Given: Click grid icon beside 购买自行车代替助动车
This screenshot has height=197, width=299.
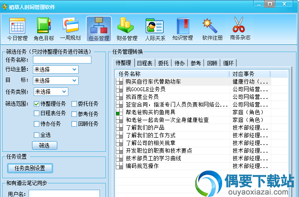Looking at the screenshot, I should pyautogui.click(x=119, y=81).
